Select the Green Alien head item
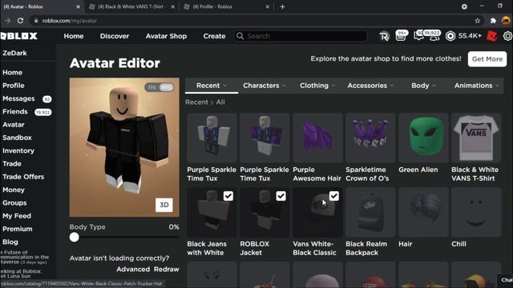Screen dimensions: 513x288 (423, 138)
